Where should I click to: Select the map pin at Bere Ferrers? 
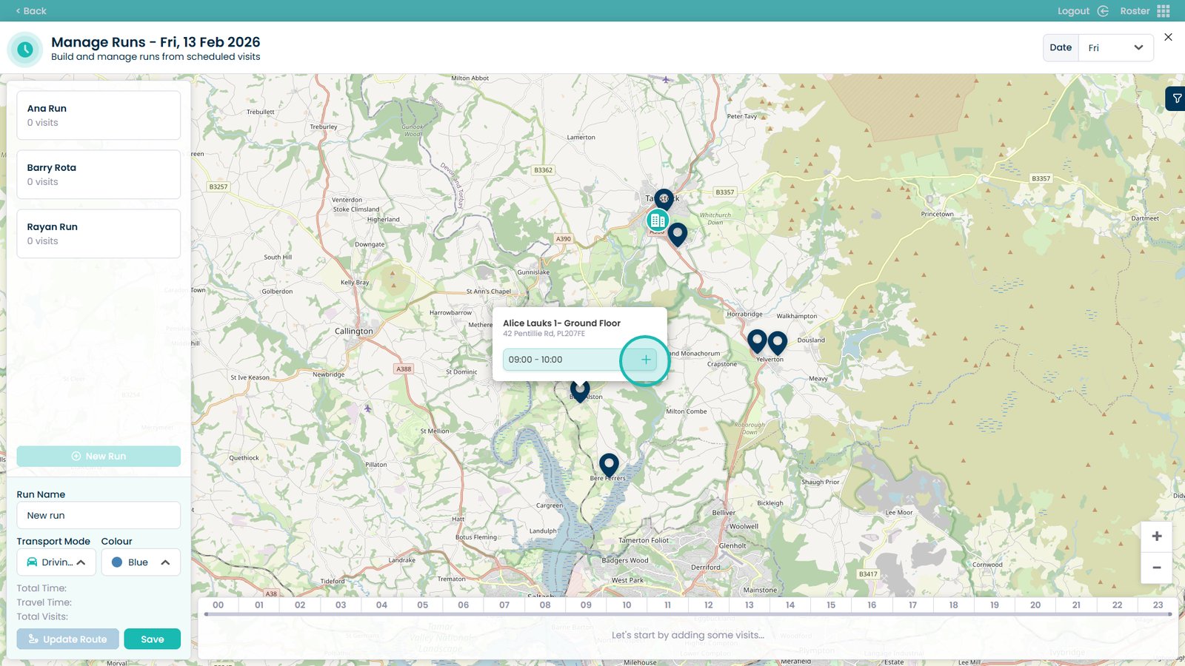tap(609, 464)
